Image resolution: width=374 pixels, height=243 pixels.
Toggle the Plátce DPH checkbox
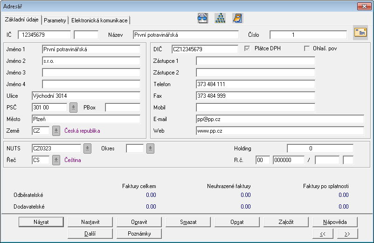point(248,48)
